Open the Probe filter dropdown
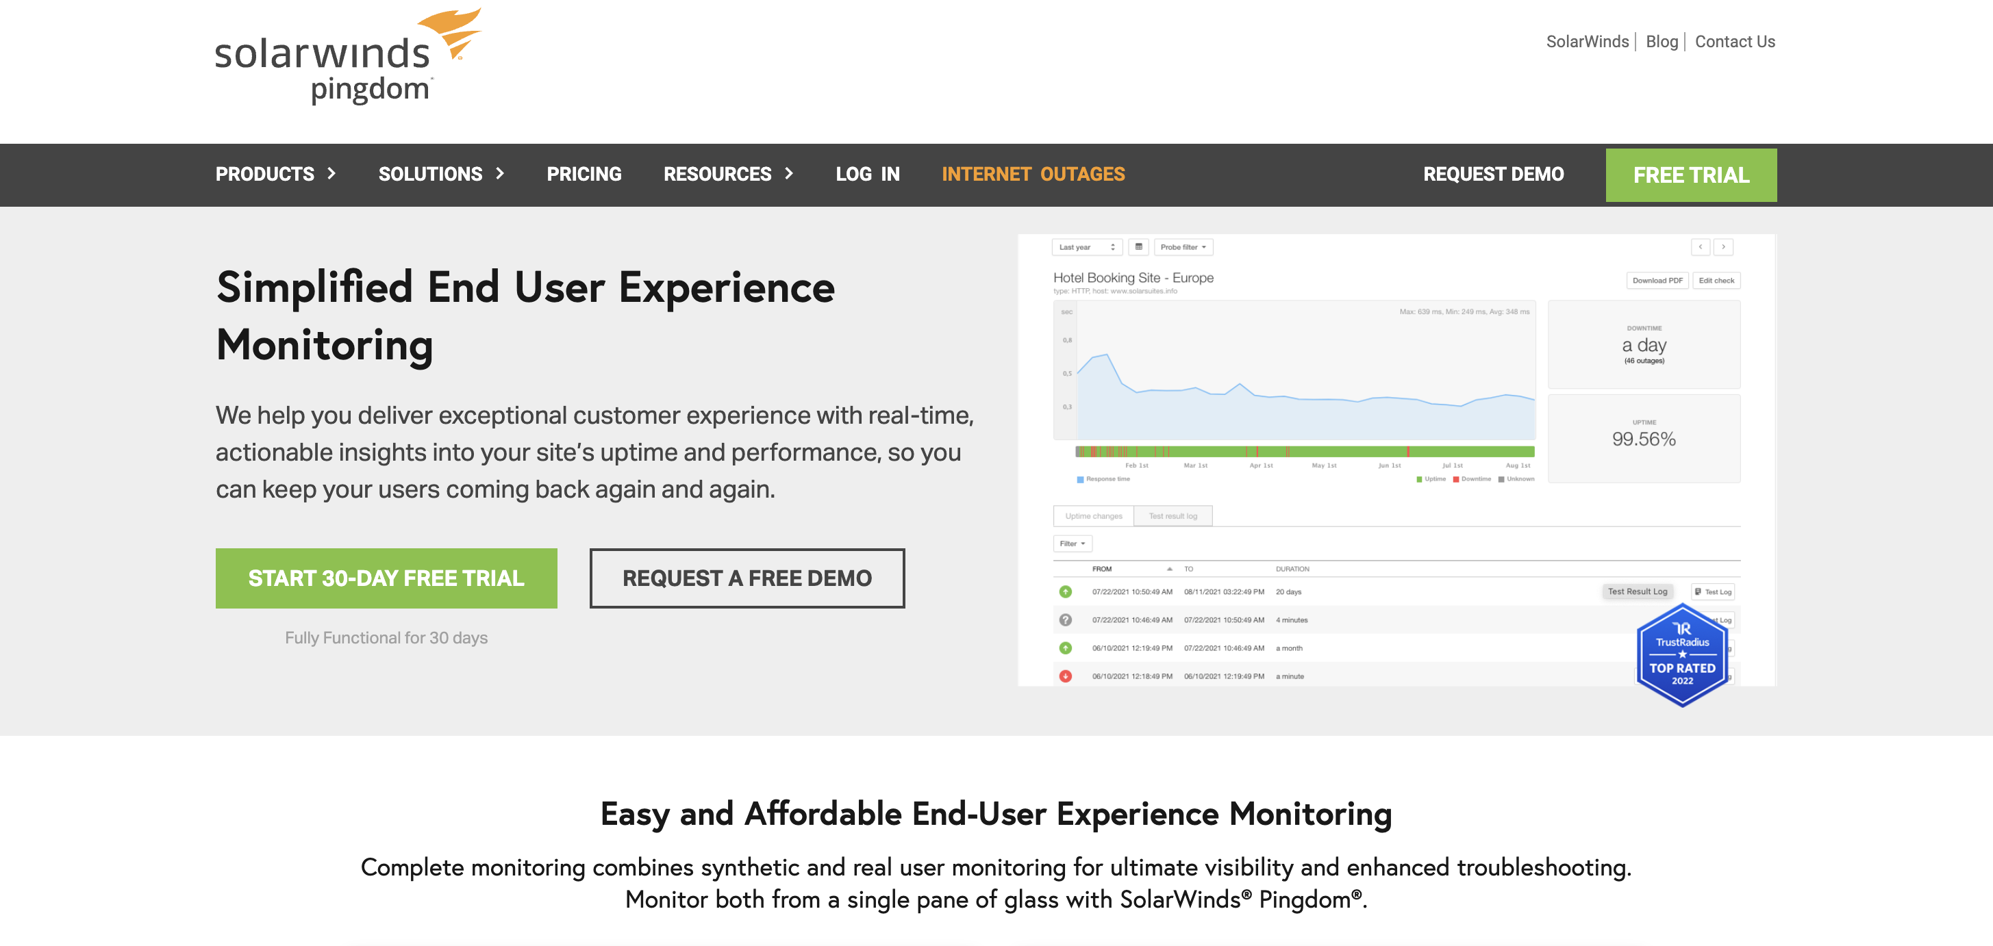Screen dimensions: 1993x946 click(x=1183, y=246)
